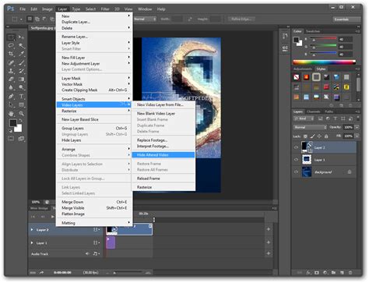Click the timeline Play button
The width and height of the screenshot is (369, 283).
coord(53,217)
